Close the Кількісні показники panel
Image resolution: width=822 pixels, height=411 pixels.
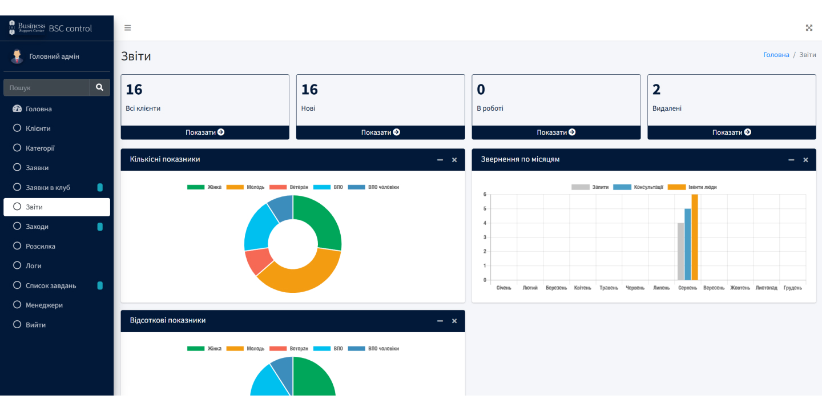454,160
